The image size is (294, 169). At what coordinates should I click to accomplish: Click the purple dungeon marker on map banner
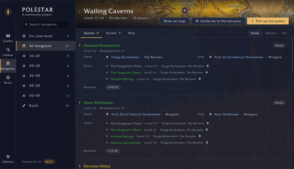pyautogui.click(x=185, y=10)
